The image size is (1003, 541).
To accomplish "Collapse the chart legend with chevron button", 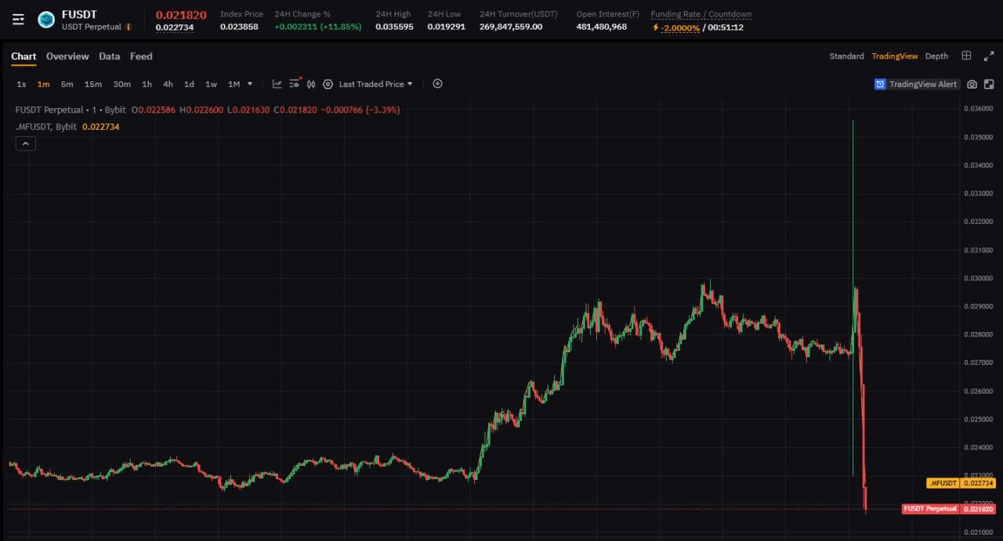I will point(25,143).
